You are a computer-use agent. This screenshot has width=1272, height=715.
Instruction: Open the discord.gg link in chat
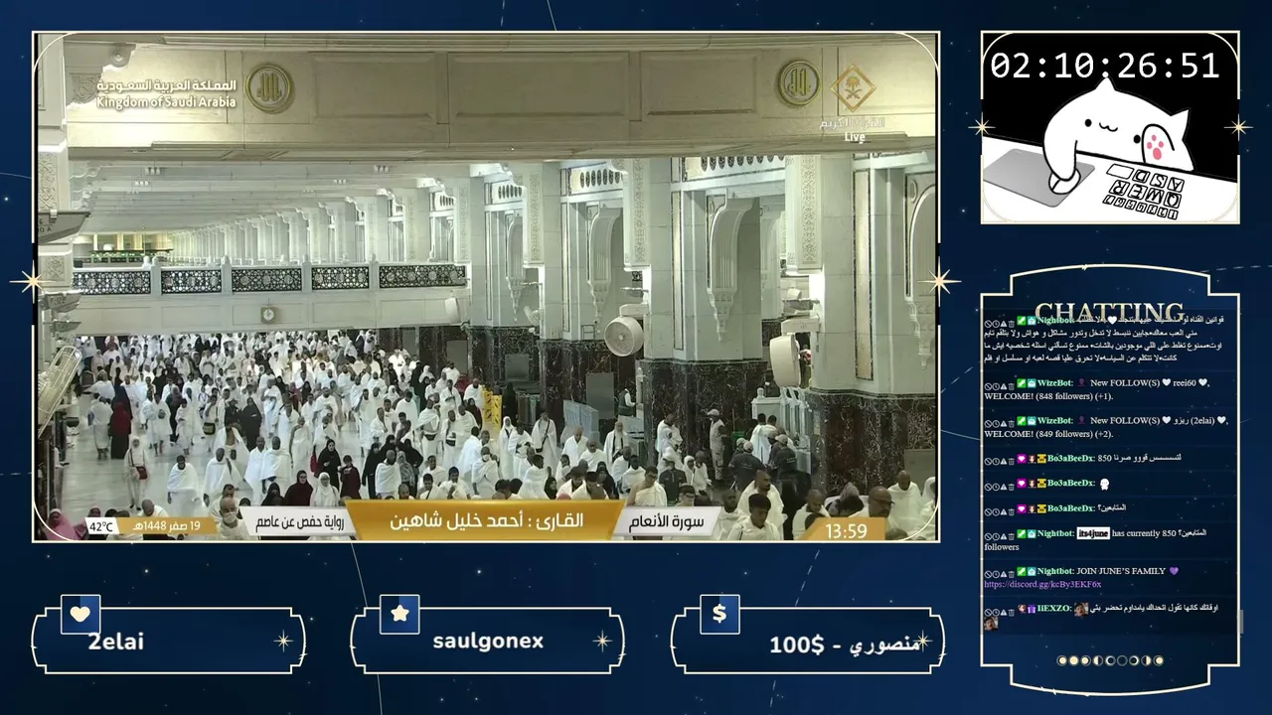(1042, 585)
